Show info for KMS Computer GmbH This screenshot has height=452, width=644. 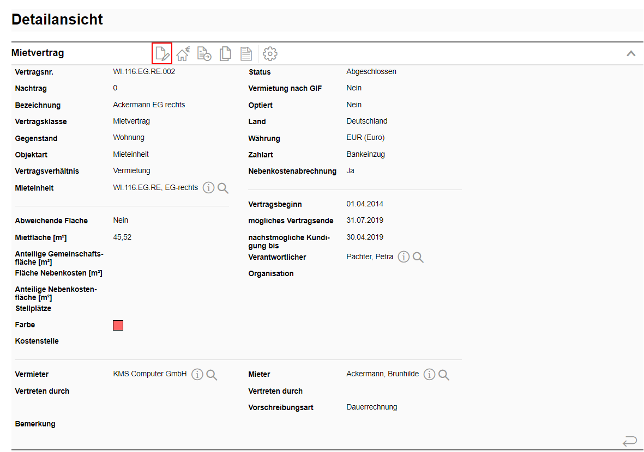[197, 375]
